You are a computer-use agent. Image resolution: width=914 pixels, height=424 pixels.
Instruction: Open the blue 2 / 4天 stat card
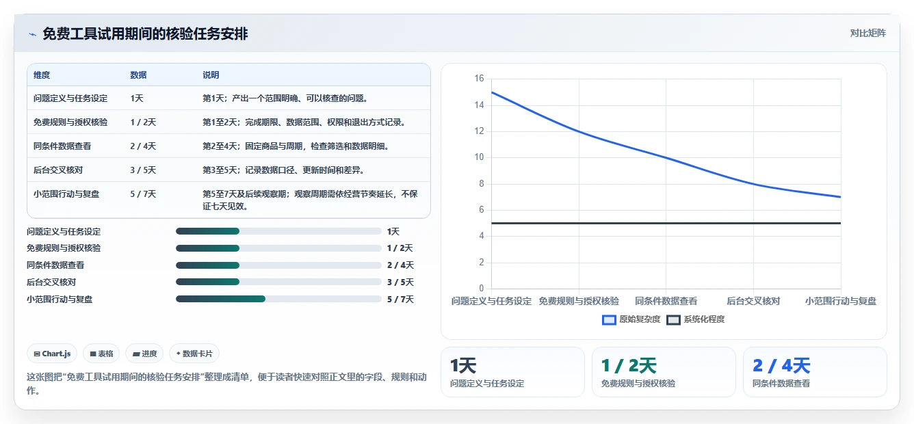point(815,372)
